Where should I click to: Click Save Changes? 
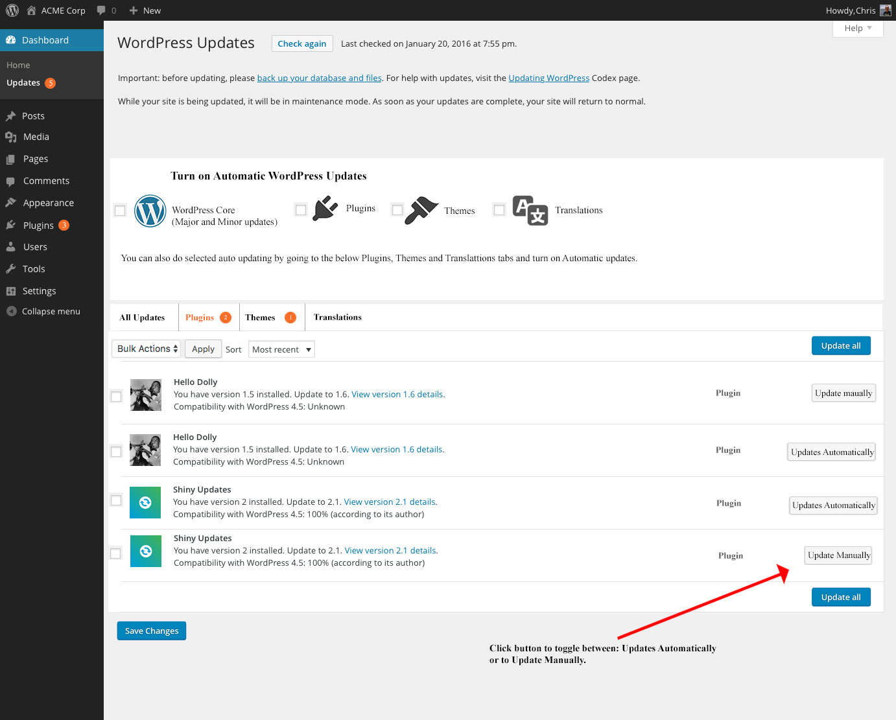point(151,630)
